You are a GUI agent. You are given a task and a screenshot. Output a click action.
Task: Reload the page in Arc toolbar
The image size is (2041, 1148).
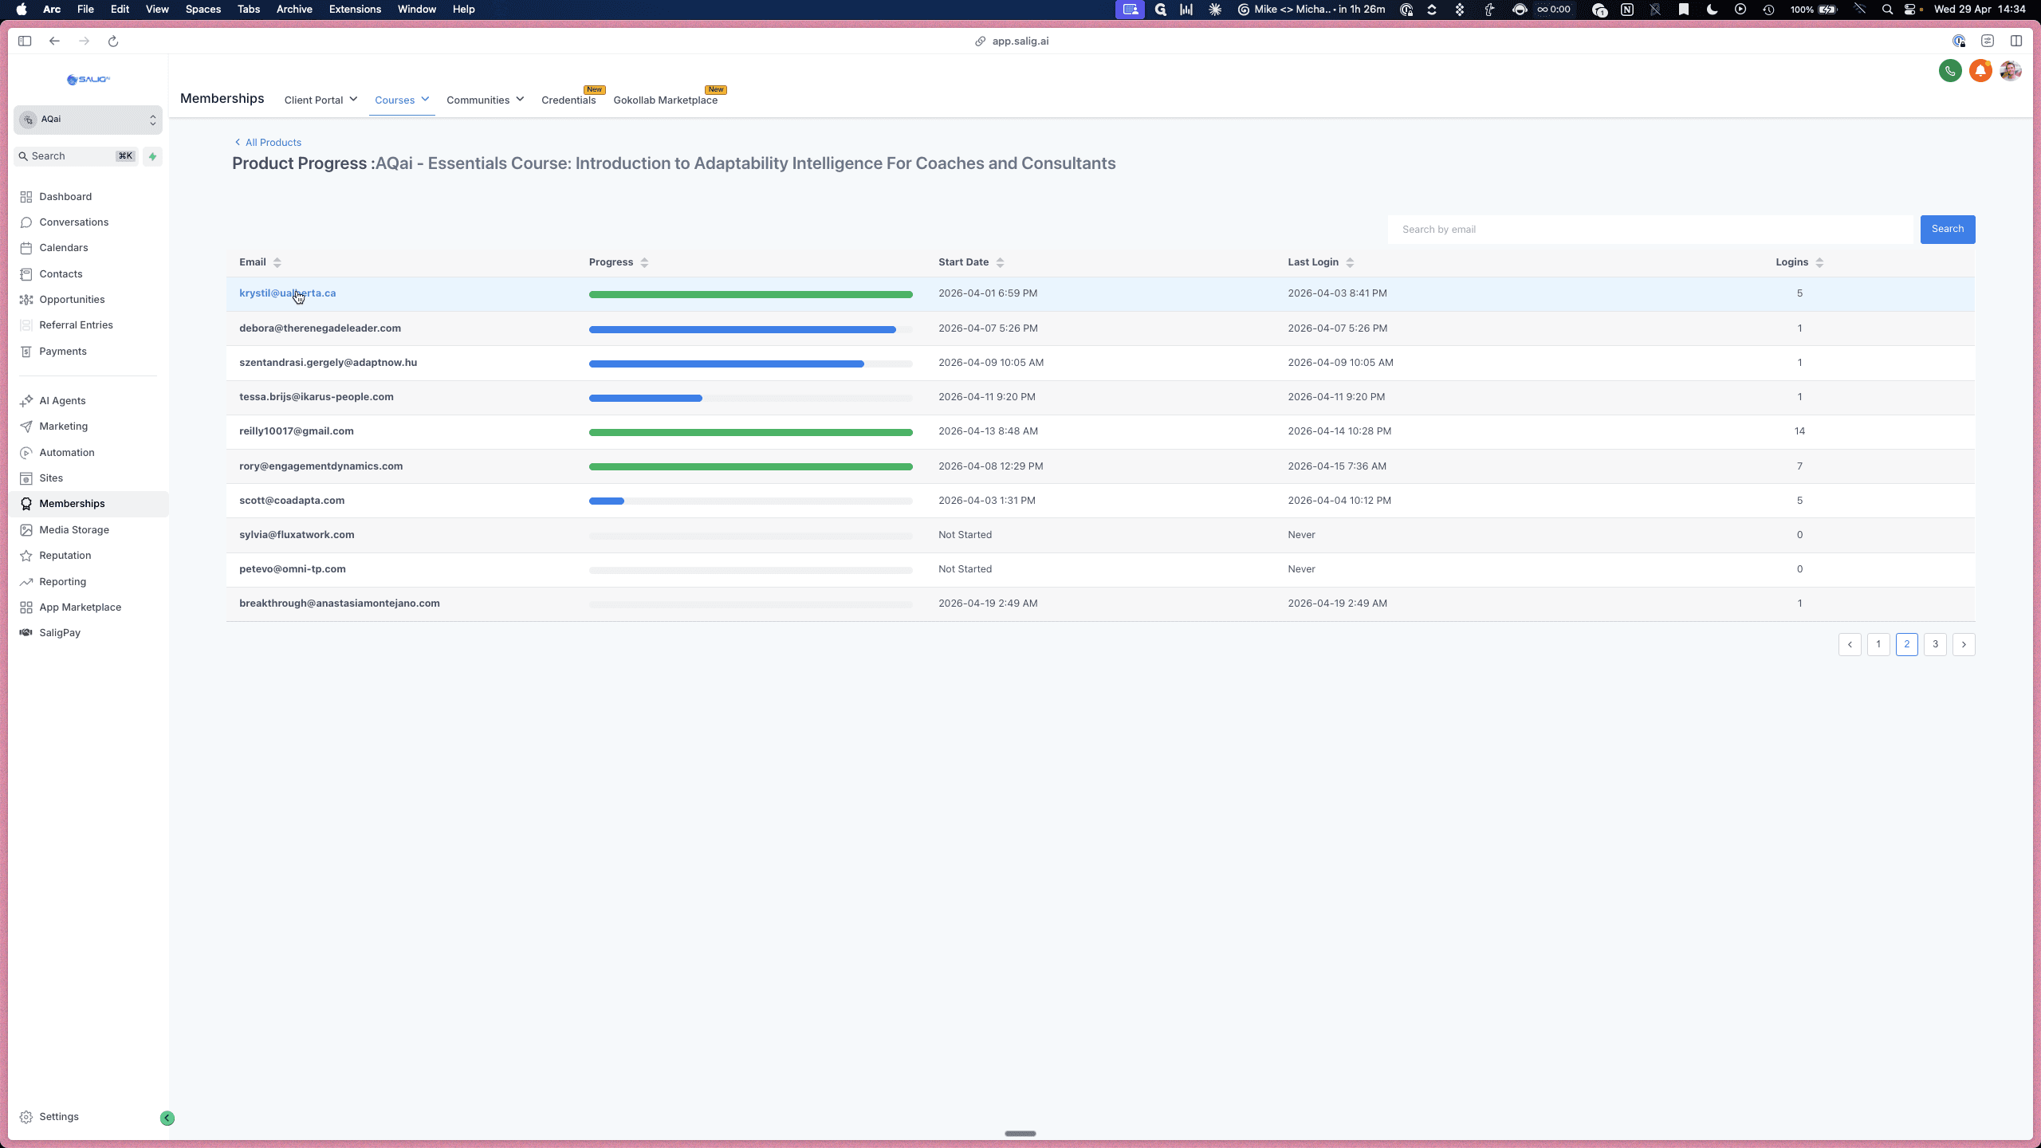click(113, 41)
